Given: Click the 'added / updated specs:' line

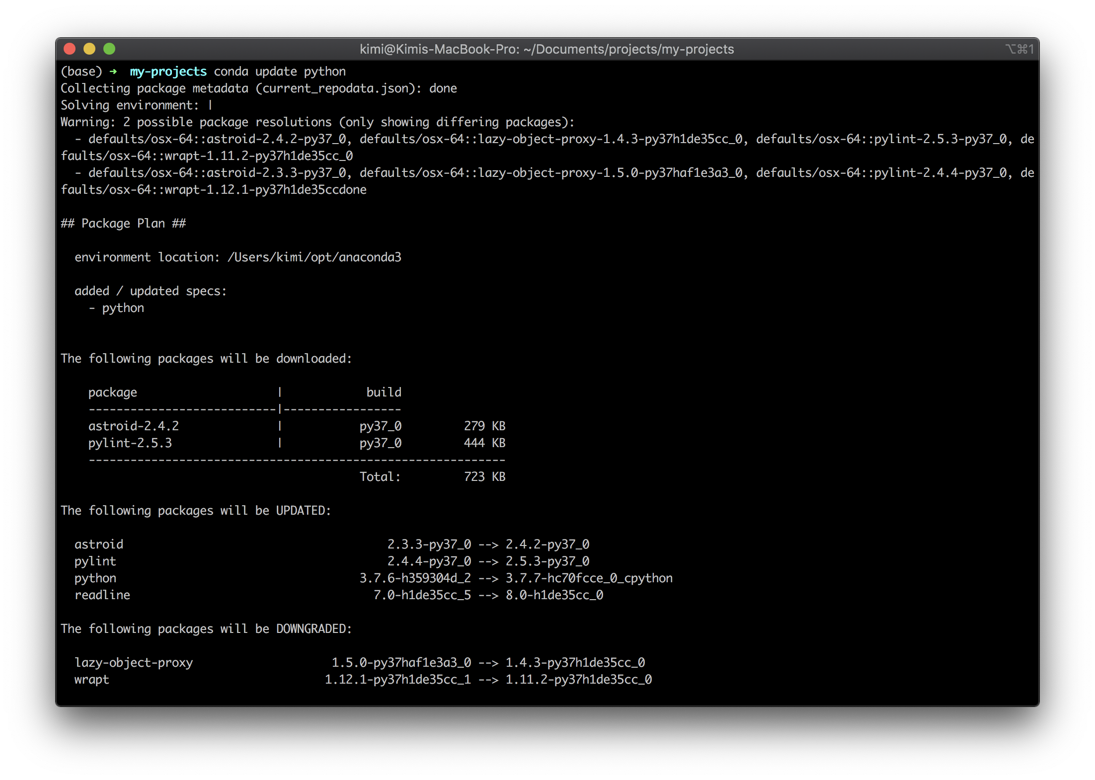Looking at the screenshot, I should (x=151, y=292).
